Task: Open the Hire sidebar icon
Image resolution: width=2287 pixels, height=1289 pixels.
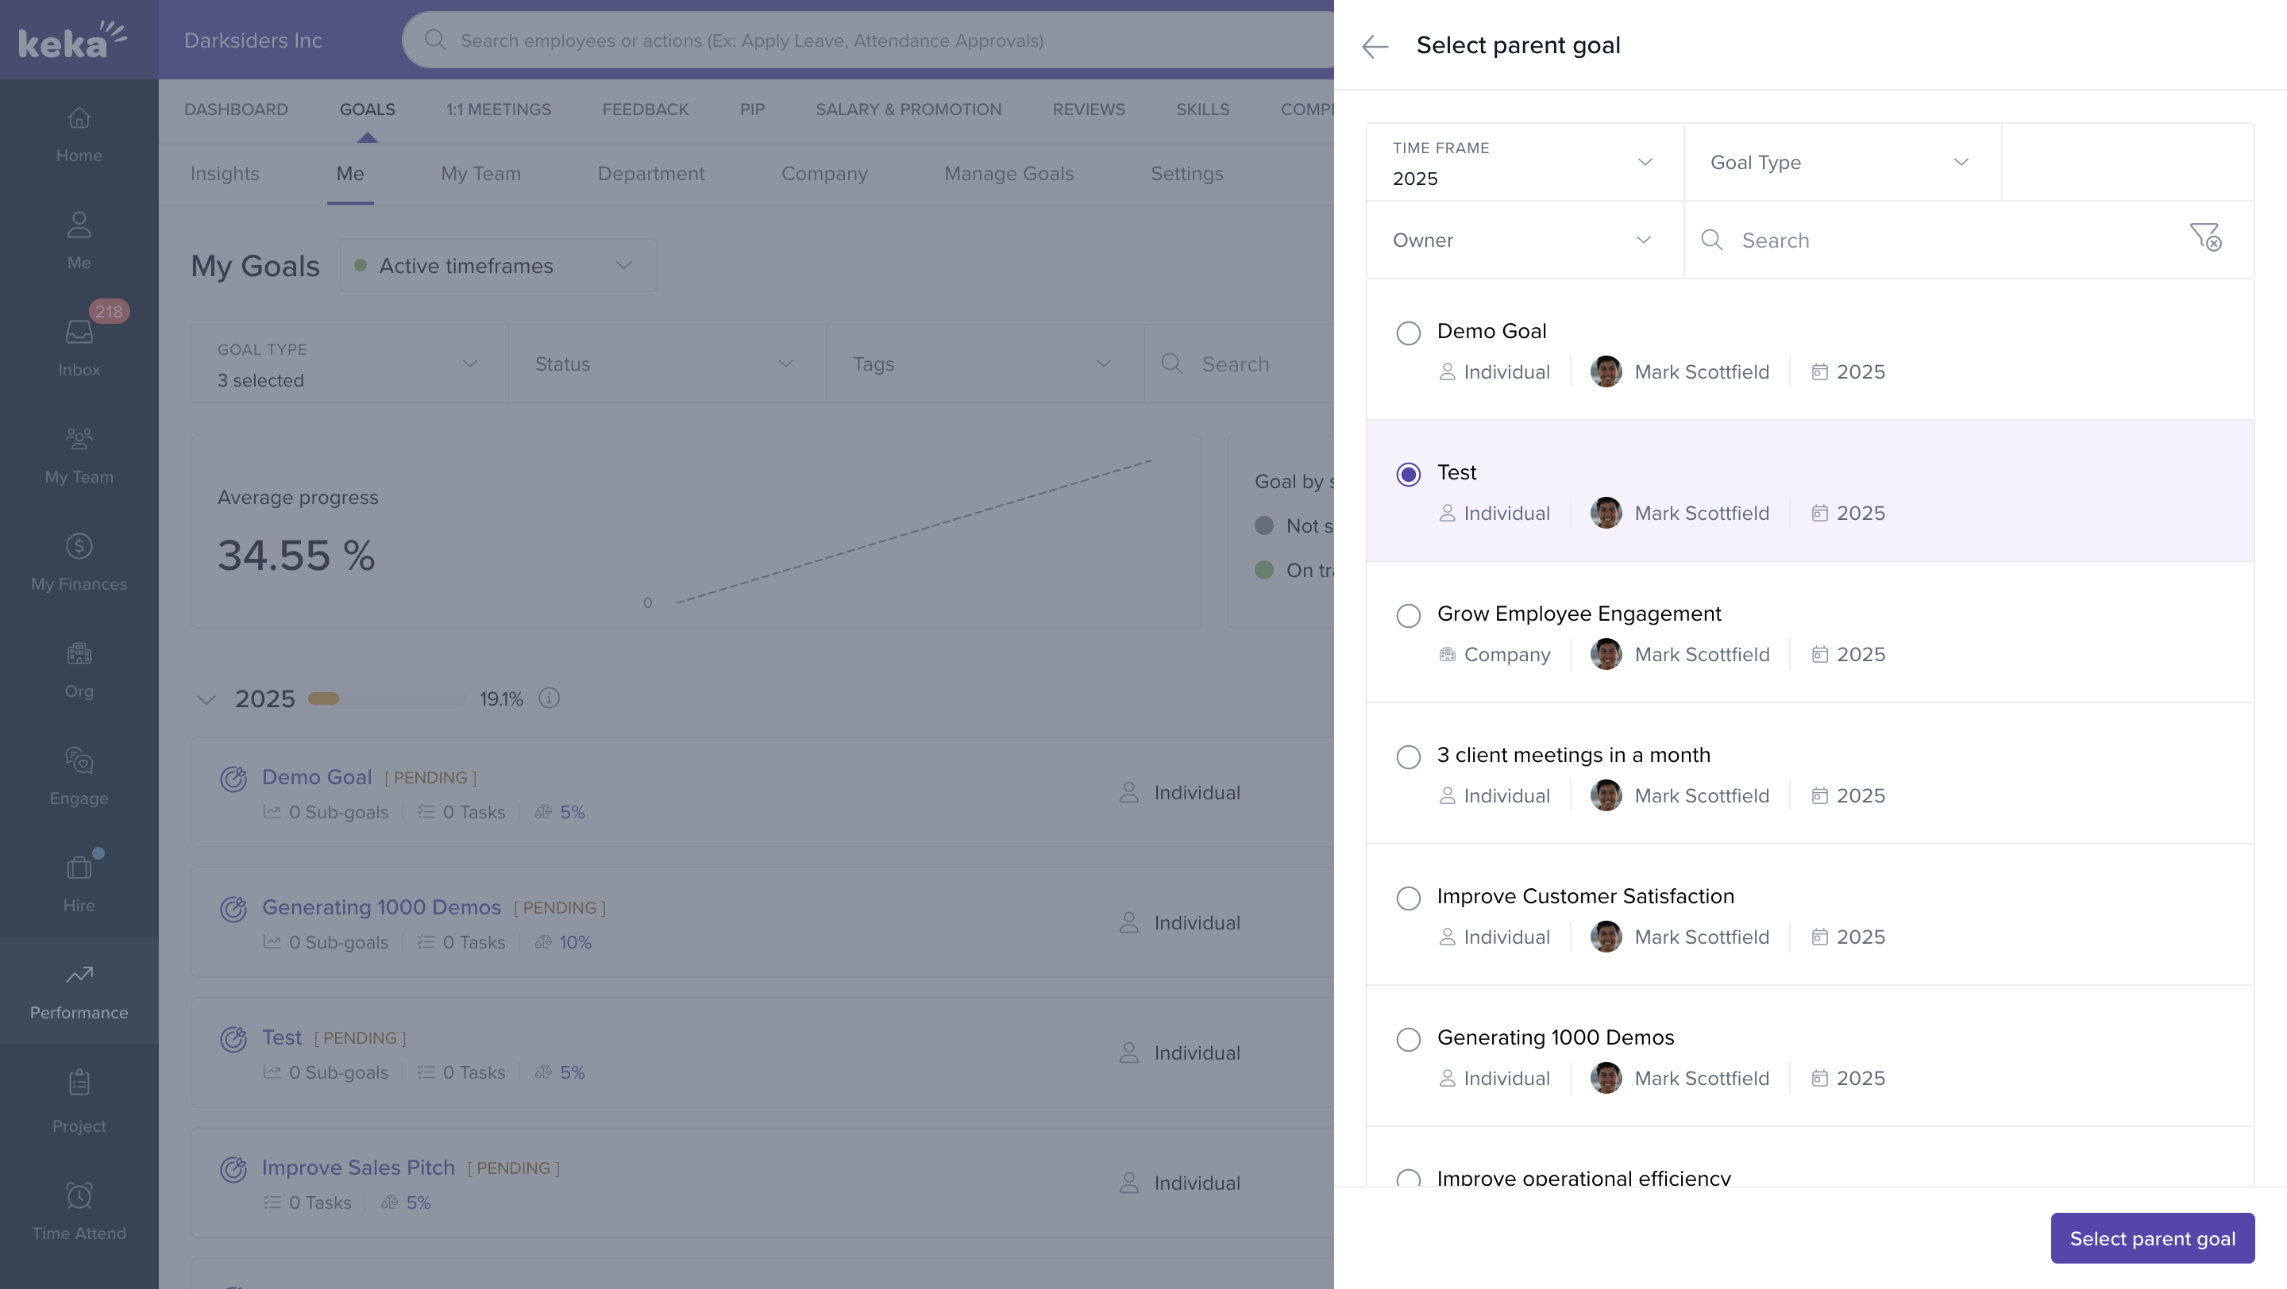Action: [79, 868]
